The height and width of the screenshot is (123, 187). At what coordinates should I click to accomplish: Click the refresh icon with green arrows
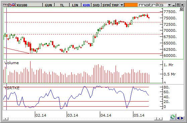coord(173,117)
